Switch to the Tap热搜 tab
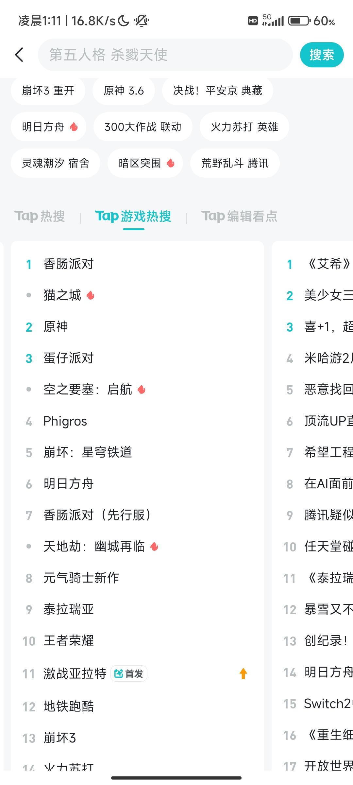Screen dimensions: 353x785 40,216
